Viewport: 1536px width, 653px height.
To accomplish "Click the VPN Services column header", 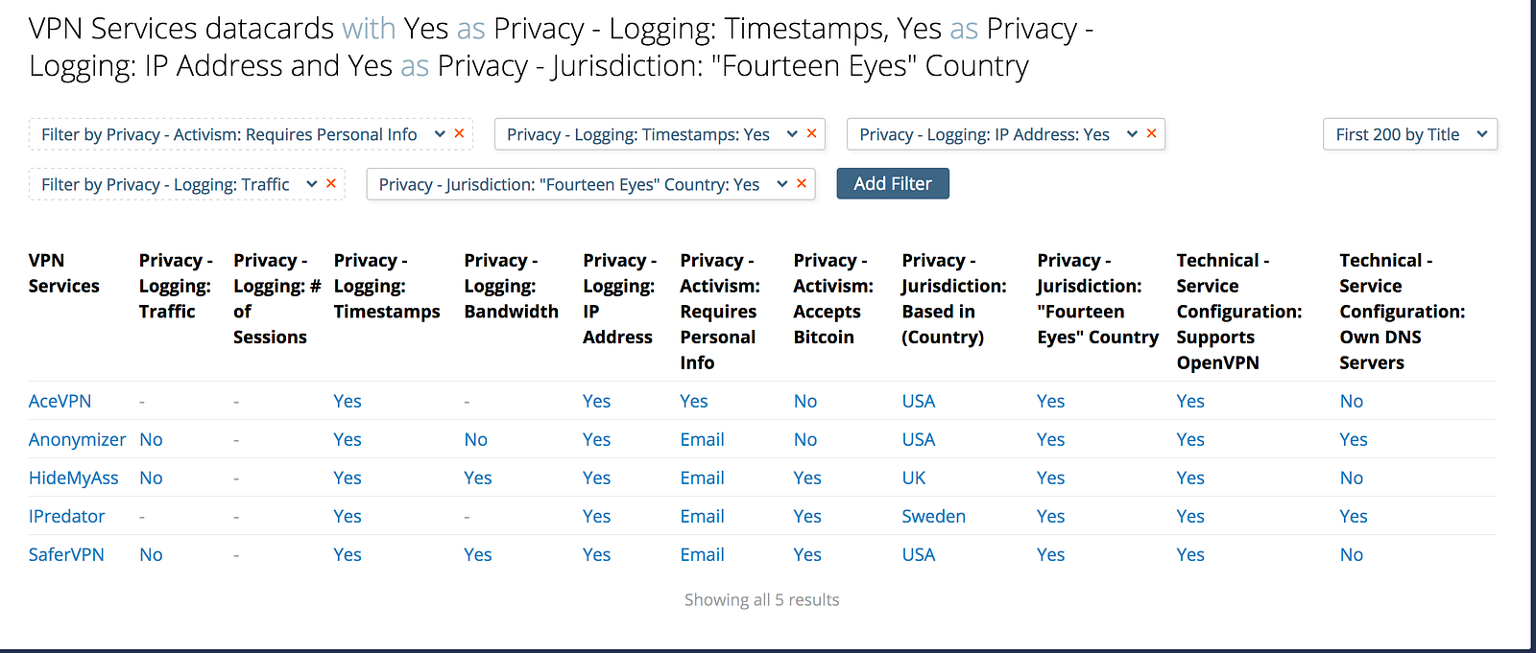I will click(63, 273).
